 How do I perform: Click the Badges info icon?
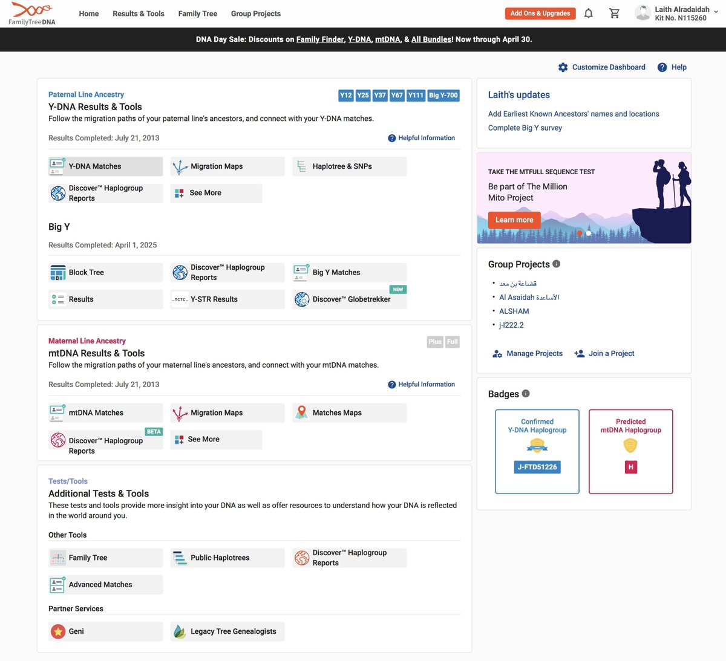click(x=526, y=394)
